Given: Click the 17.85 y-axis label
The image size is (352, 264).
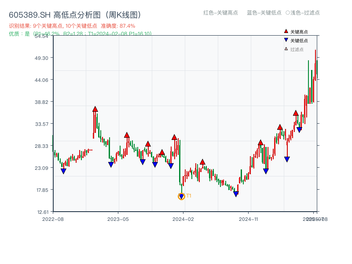Looking at the screenshot, I should coord(42,190).
